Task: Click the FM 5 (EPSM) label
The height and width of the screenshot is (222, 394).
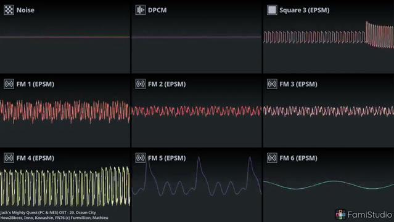Action: pos(167,158)
